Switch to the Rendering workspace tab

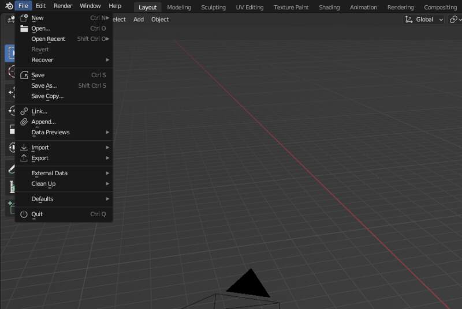click(400, 7)
